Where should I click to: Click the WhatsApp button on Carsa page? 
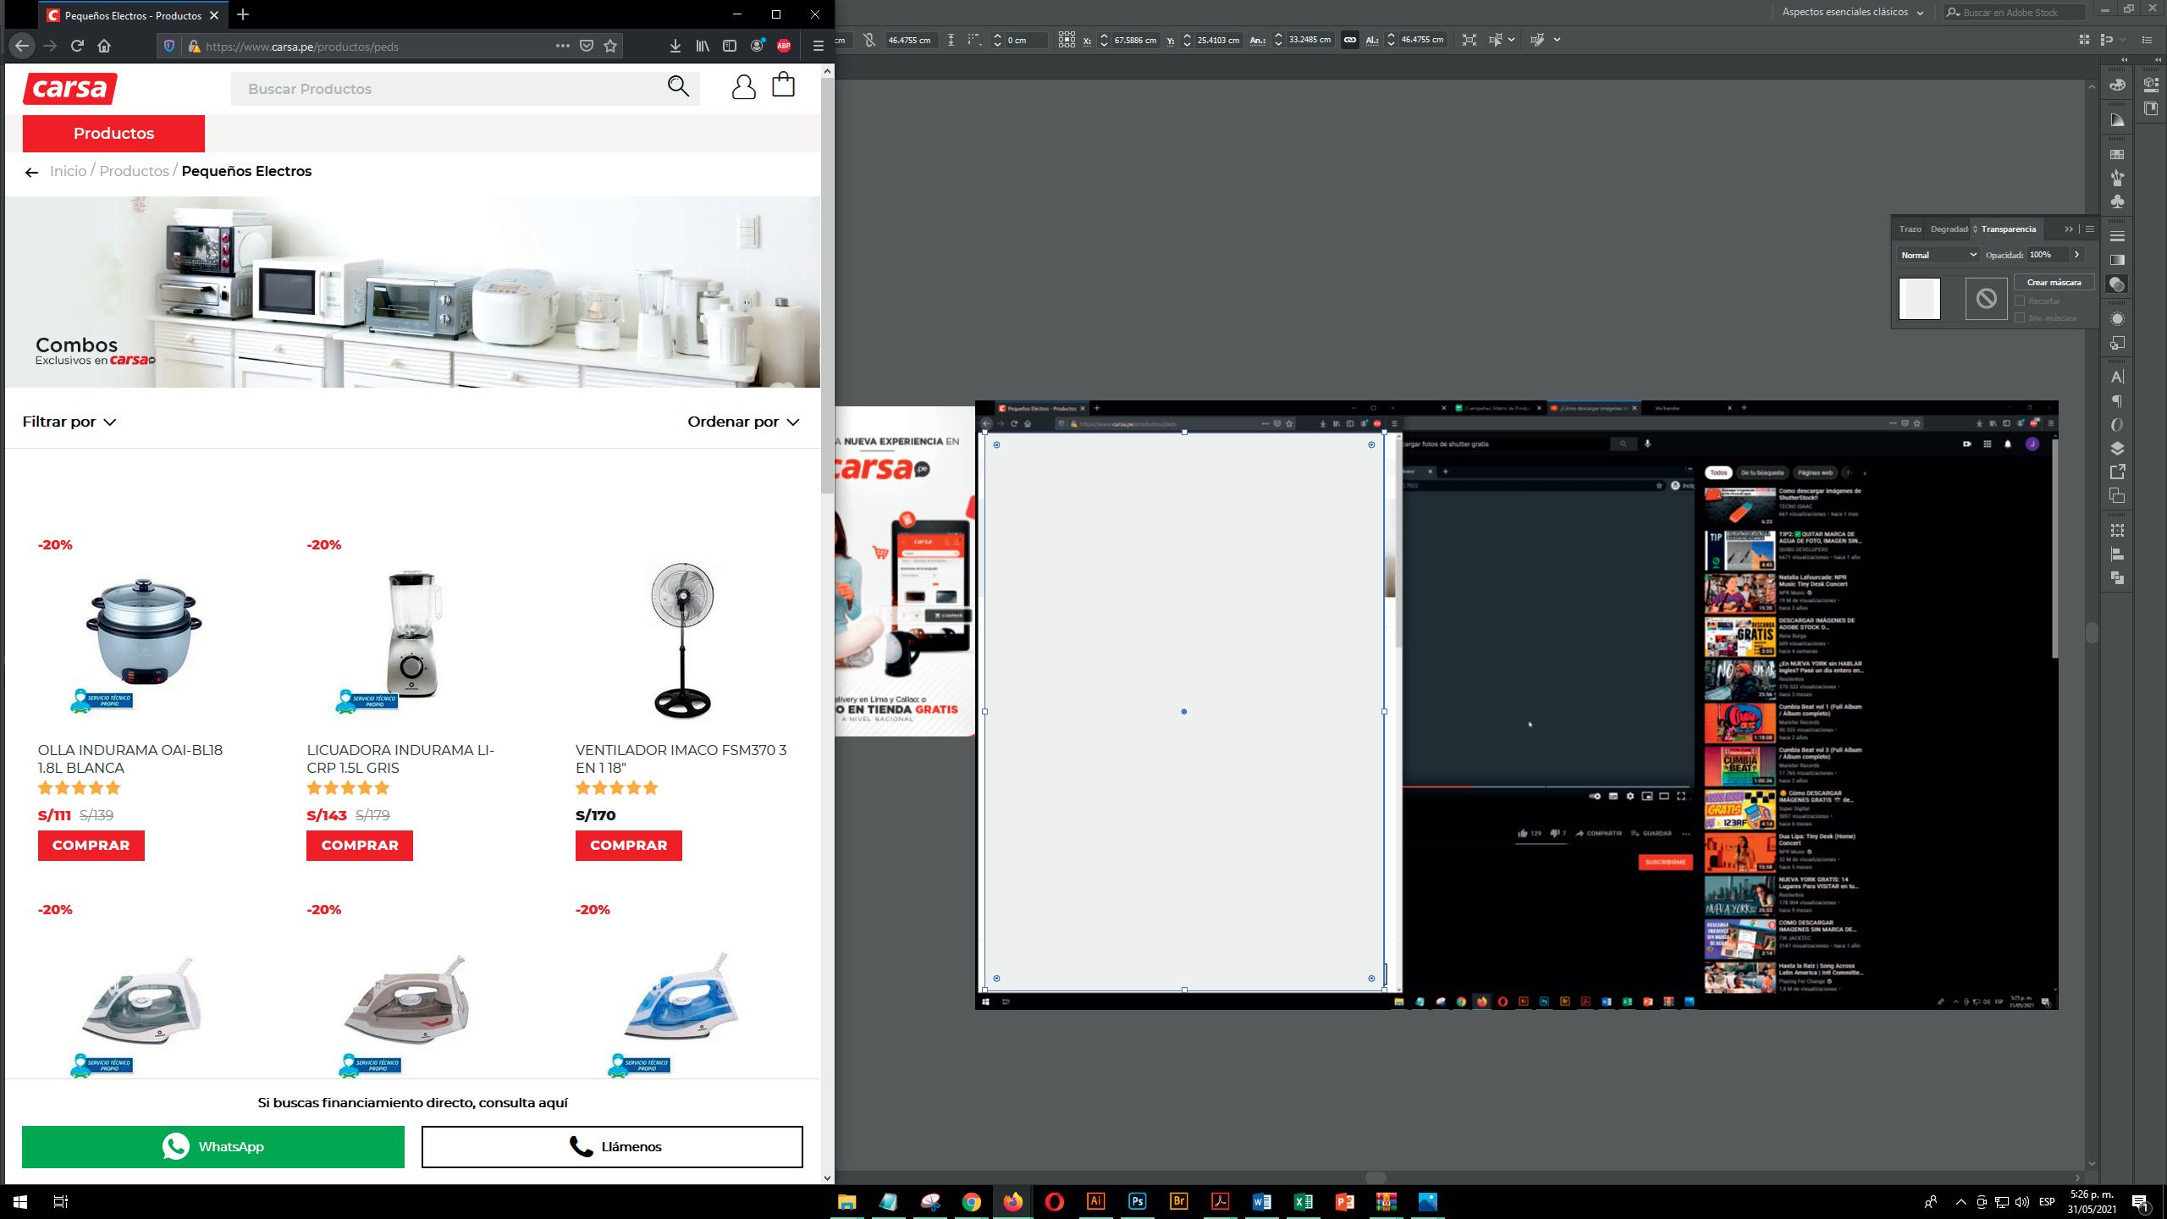[x=213, y=1147]
